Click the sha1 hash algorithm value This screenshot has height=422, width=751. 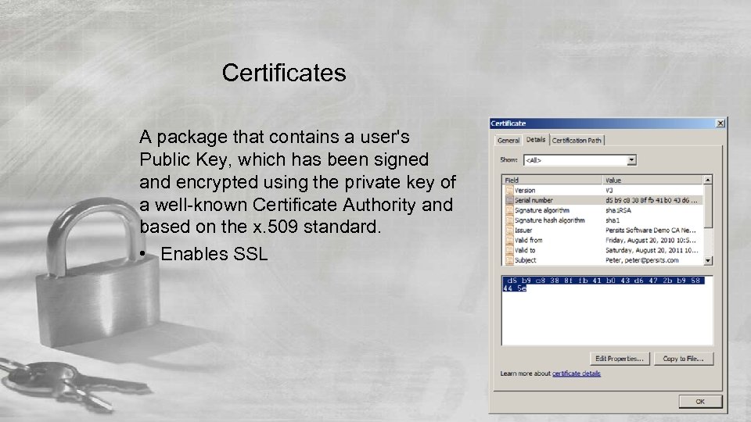612,220
